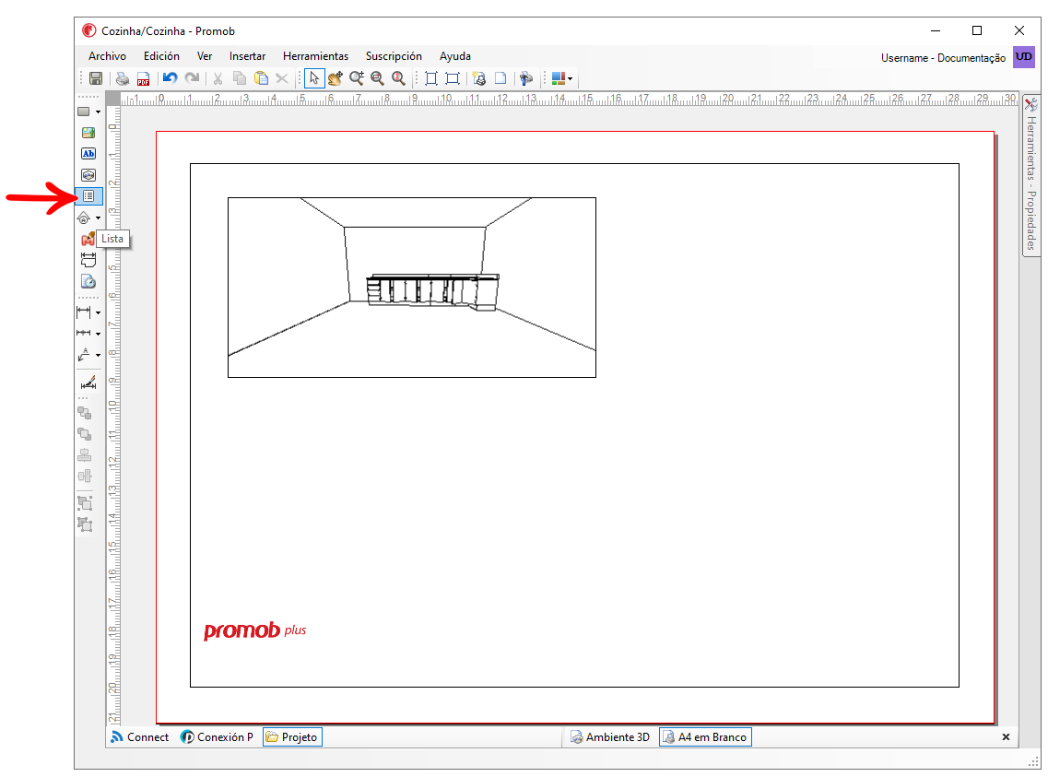Cut the selection with the scissors icon
This screenshot has width=1048, height=777.
tap(218, 78)
